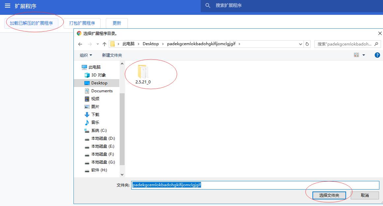The image size is (383, 206).
Task: Click the navigation pane scroll down arrow
Action: 122,174
